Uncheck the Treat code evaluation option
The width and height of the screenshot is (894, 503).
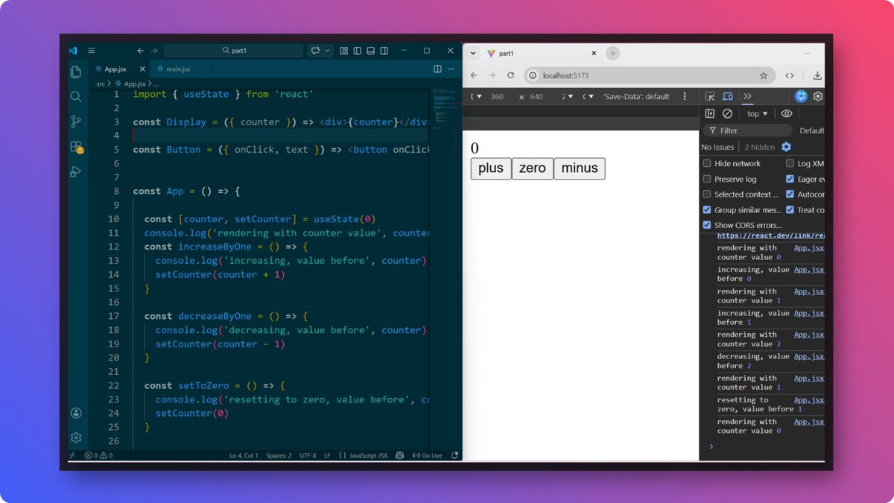[790, 210]
